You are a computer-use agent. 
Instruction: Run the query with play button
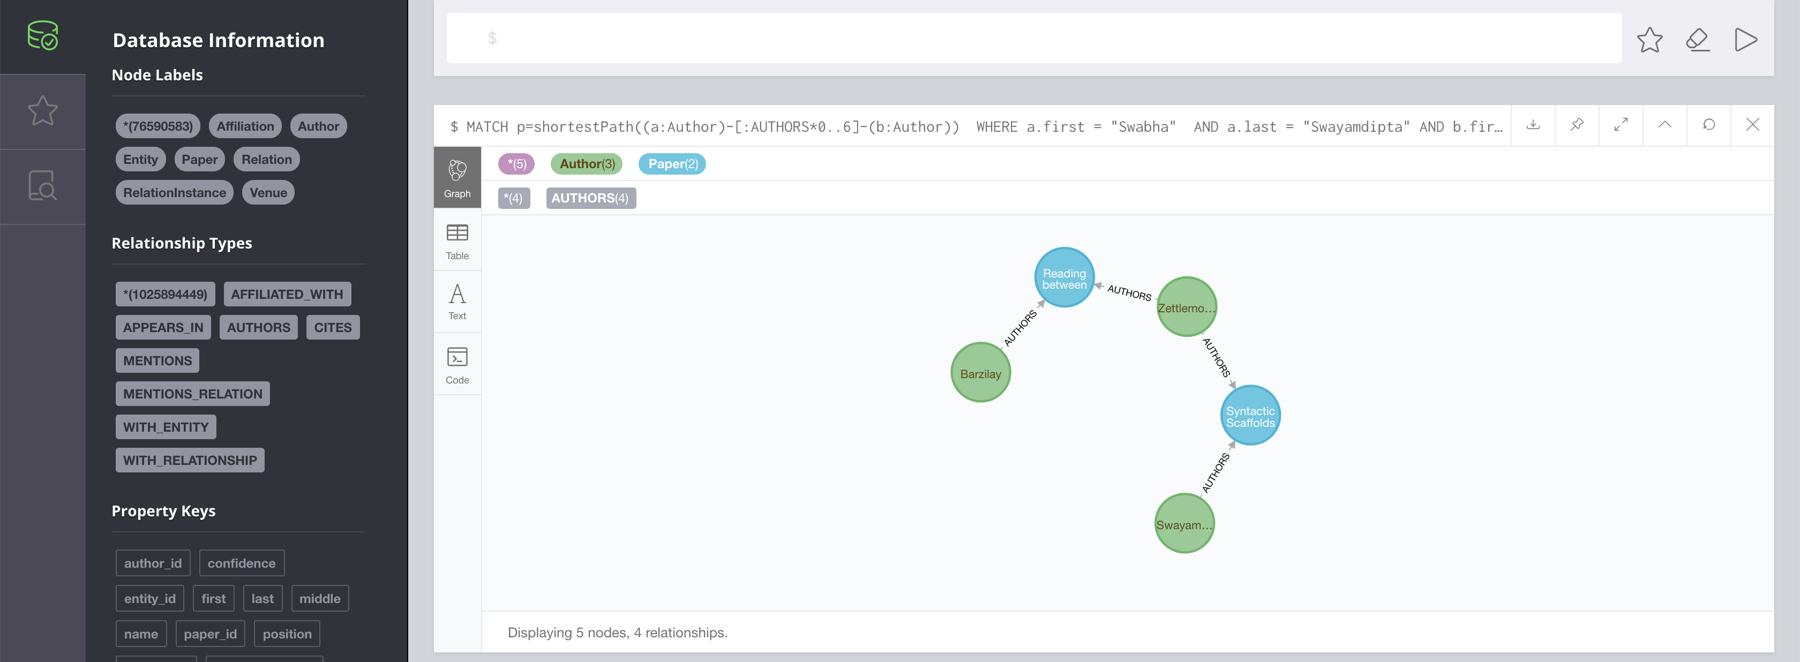pos(1745,40)
